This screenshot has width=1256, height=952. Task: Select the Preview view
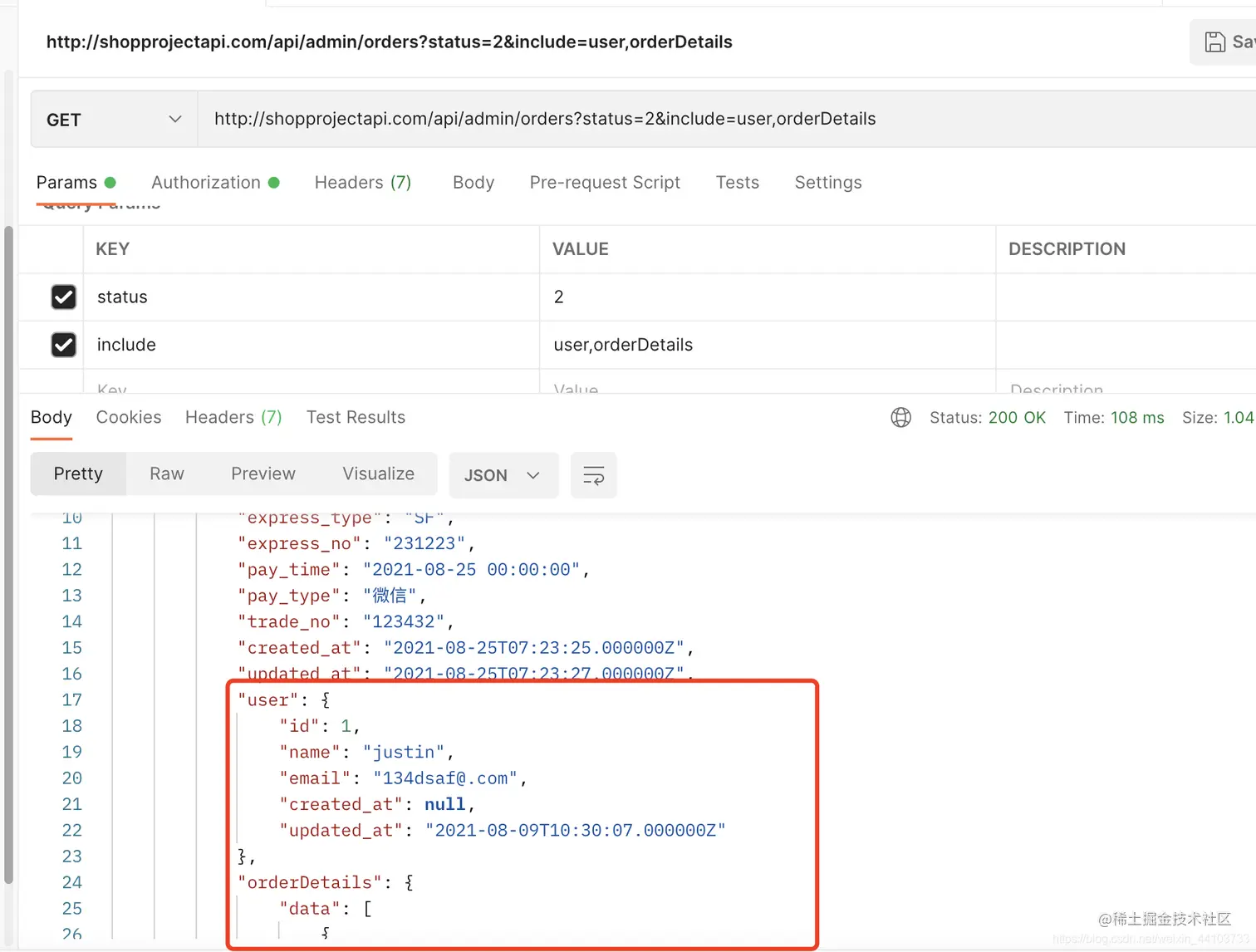pyautogui.click(x=263, y=474)
